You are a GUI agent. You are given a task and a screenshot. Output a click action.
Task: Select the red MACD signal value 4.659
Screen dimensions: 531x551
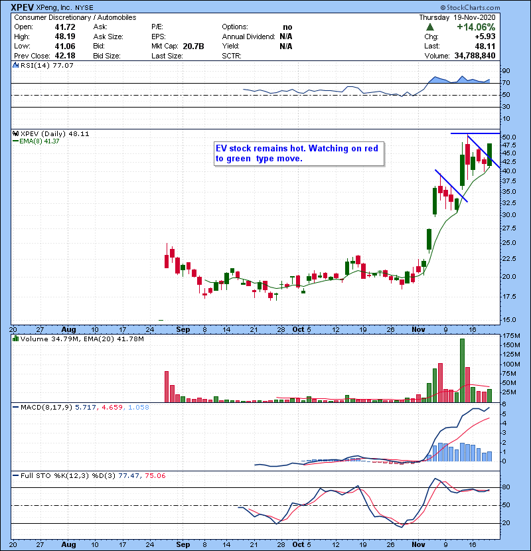[x=112, y=408]
